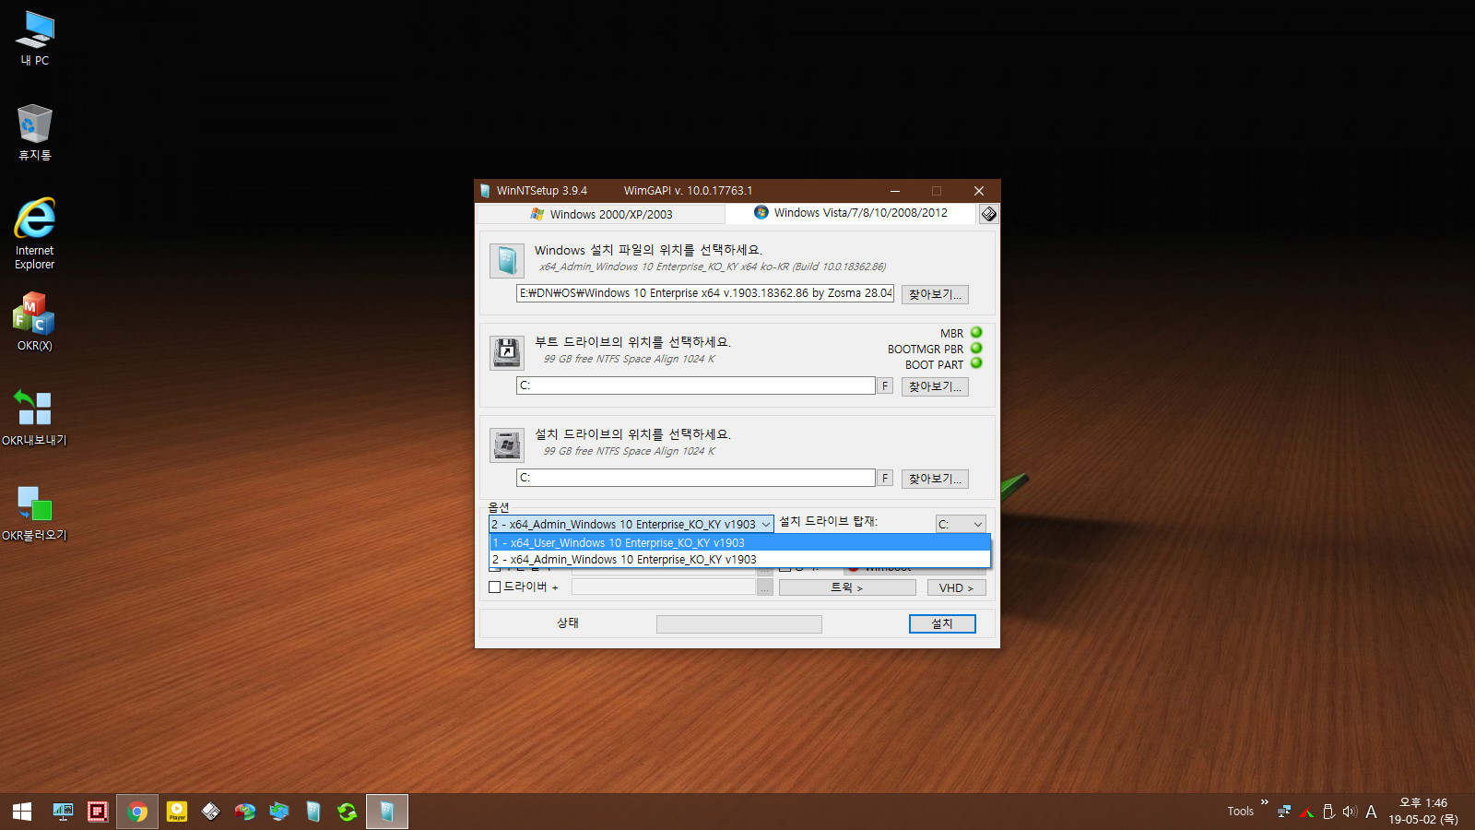Screen dimensions: 1475x830
Task: Click the install drive C: path field
Action: (x=696, y=478)
